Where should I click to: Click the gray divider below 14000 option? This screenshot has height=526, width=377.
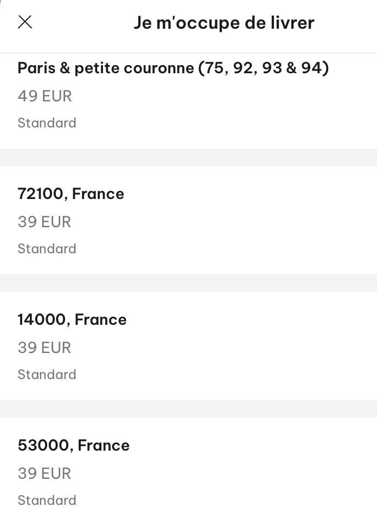(188, 408)
